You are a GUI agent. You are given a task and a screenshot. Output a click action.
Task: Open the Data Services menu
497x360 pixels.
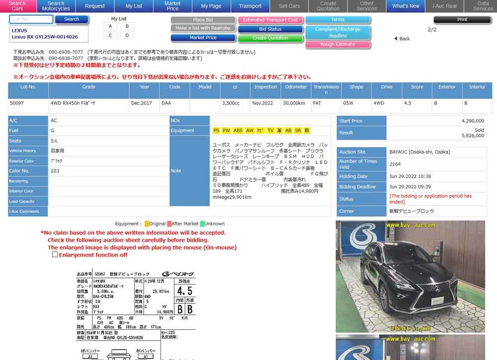(x=481, y=6)
